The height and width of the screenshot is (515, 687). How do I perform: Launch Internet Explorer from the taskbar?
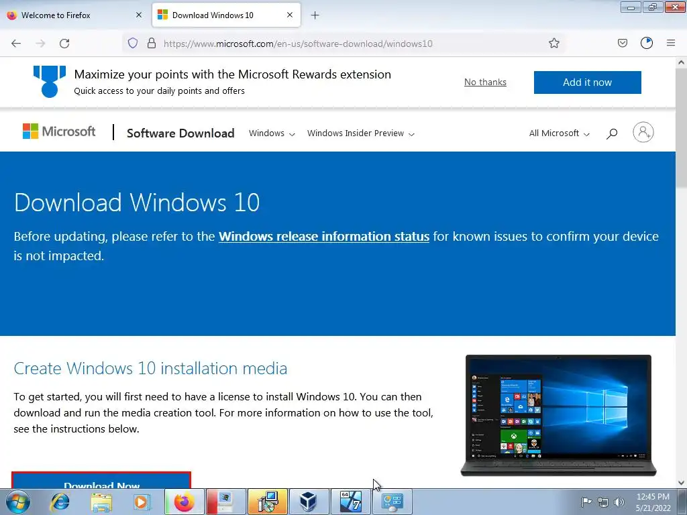60,502
